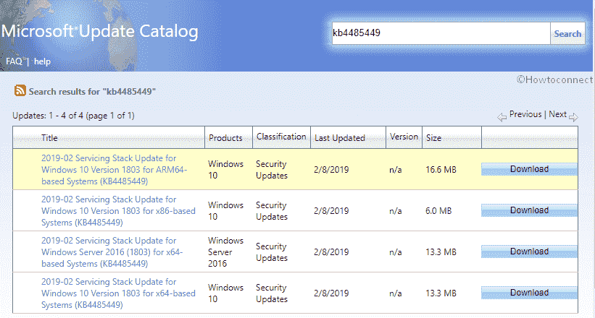
Task: Click the Previous pagination link
Action: tap(525, 114)
